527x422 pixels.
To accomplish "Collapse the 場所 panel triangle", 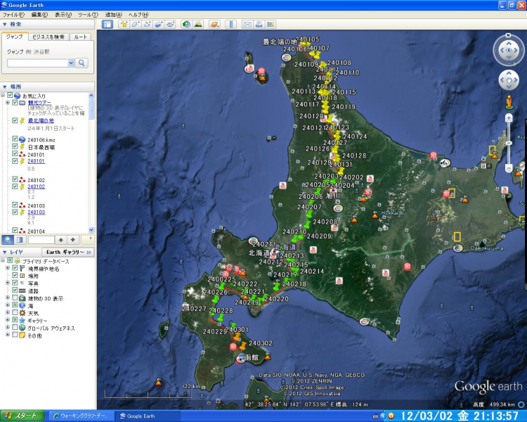I will click(x=5, y=87).
